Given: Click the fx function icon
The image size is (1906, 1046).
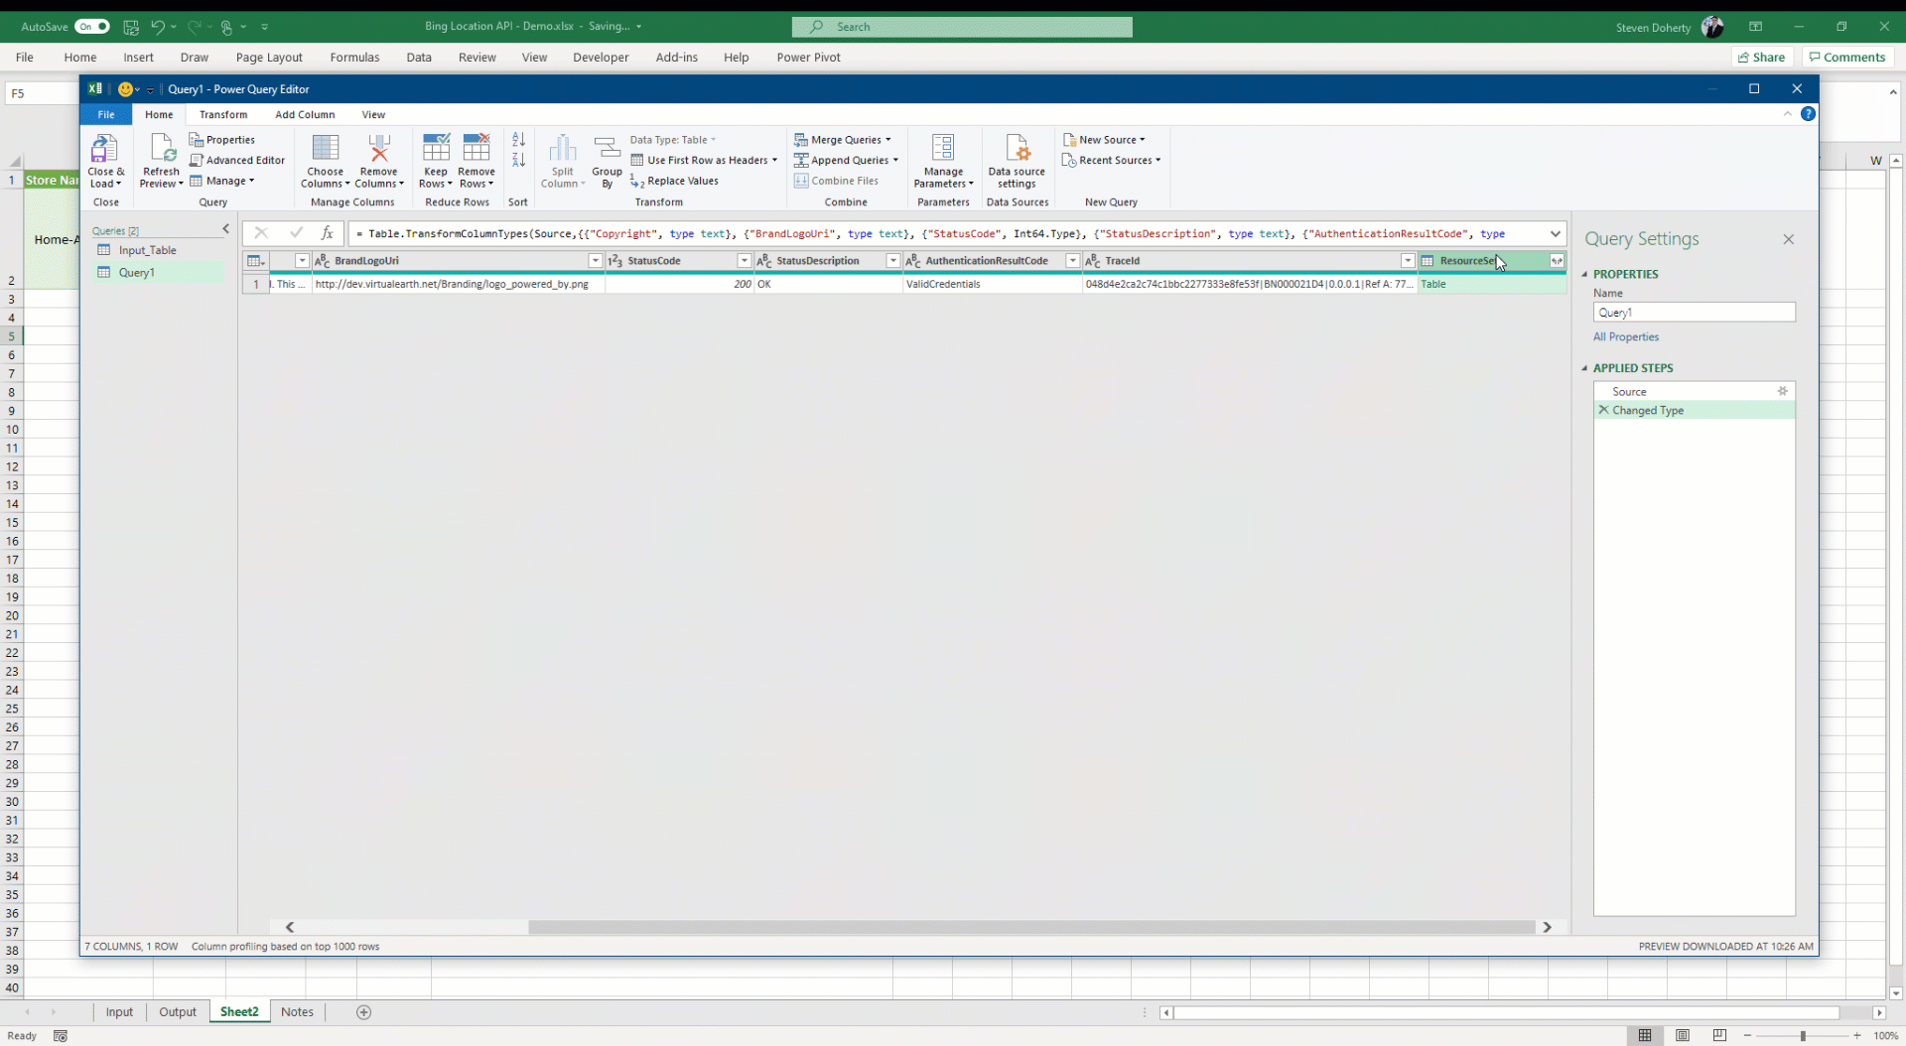Looking at the screenshot, I should click(327, 233).
